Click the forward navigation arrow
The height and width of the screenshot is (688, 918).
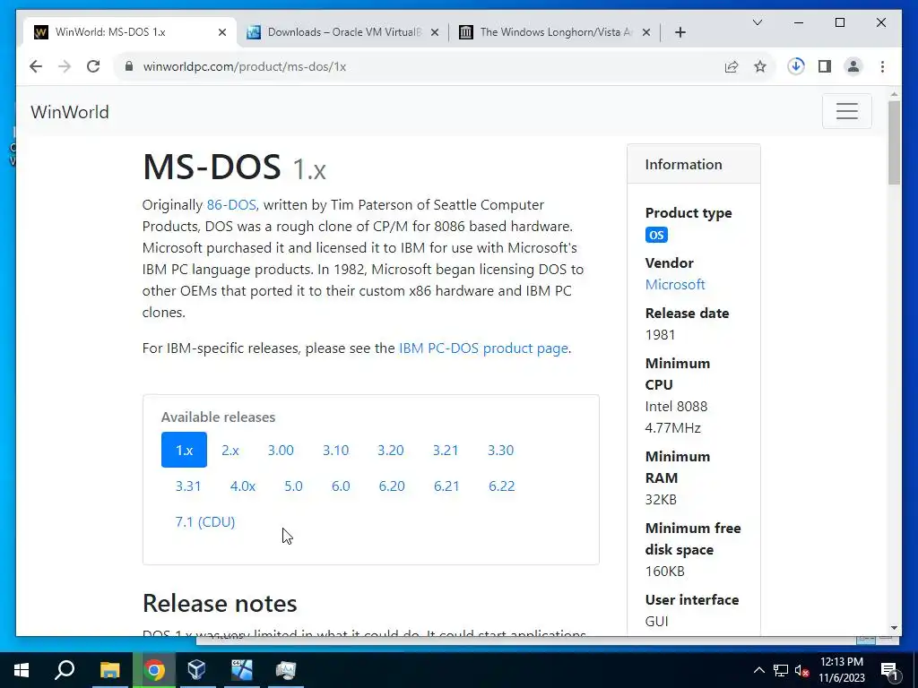pyautogui.click(x=65, y=66)
